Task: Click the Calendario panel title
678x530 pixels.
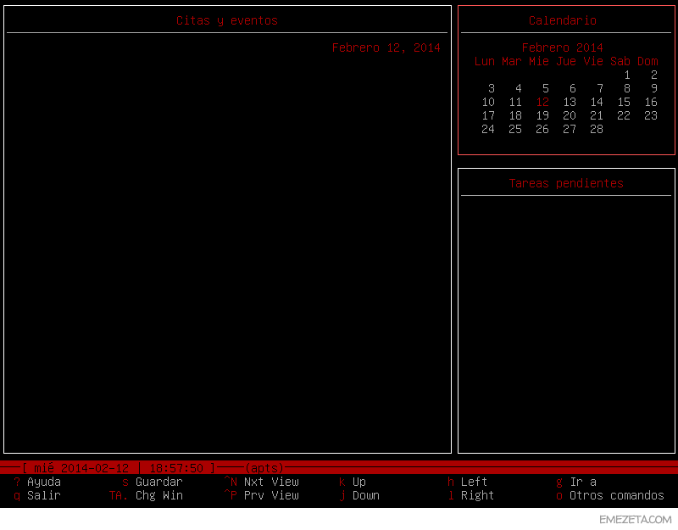Action: [x=563, y=20]
